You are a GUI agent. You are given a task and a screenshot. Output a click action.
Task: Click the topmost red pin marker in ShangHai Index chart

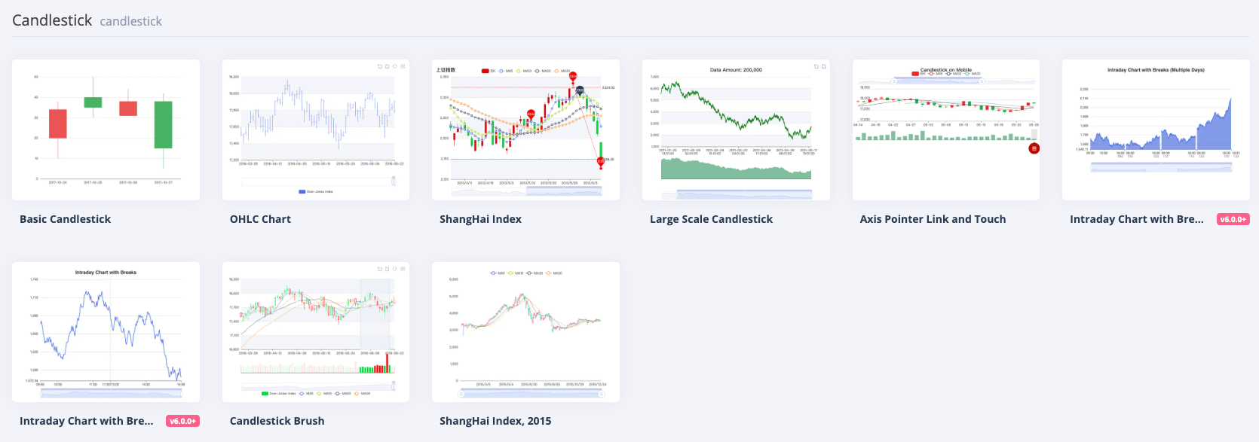(x=573, y=76)
